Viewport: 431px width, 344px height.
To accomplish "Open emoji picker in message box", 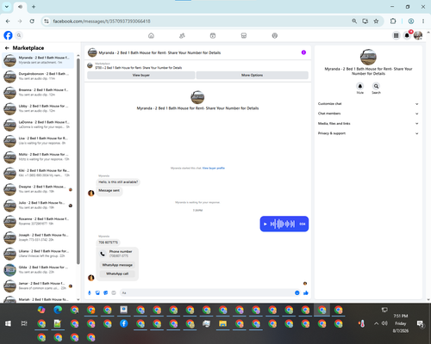I will coord(297,292).
